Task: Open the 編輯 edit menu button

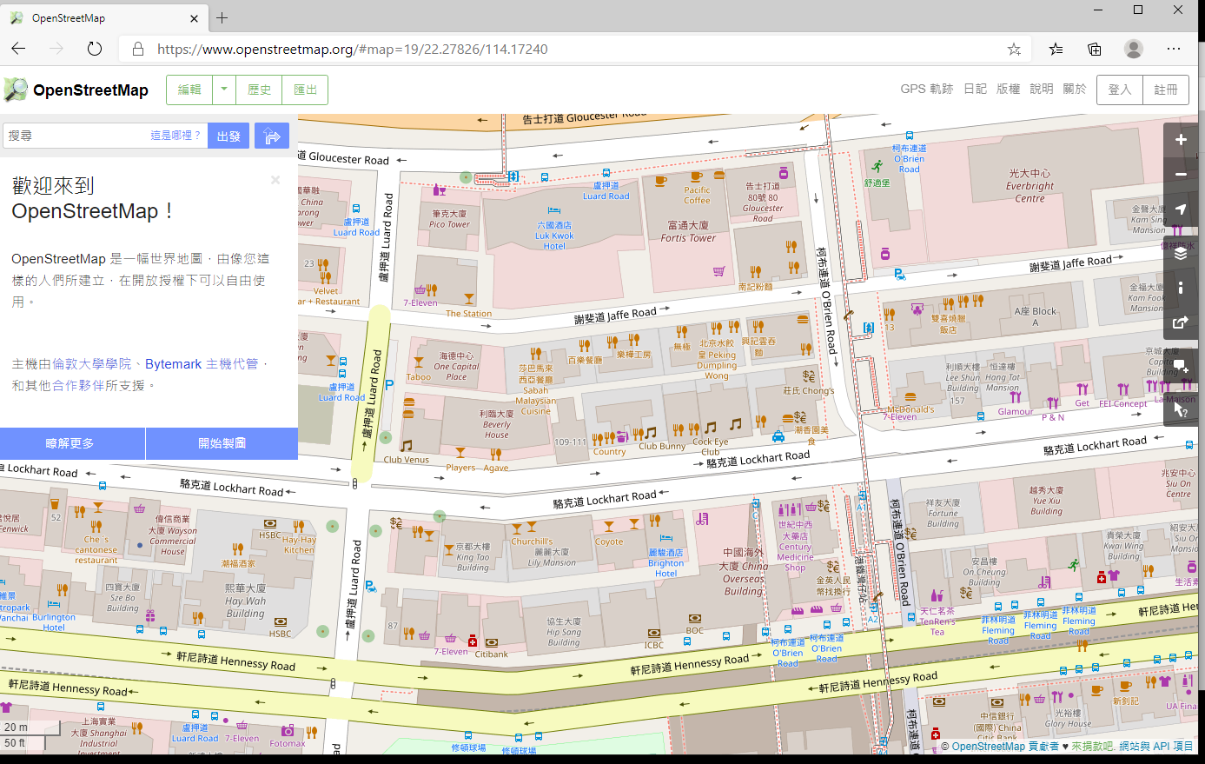Action: click(189, 90)
